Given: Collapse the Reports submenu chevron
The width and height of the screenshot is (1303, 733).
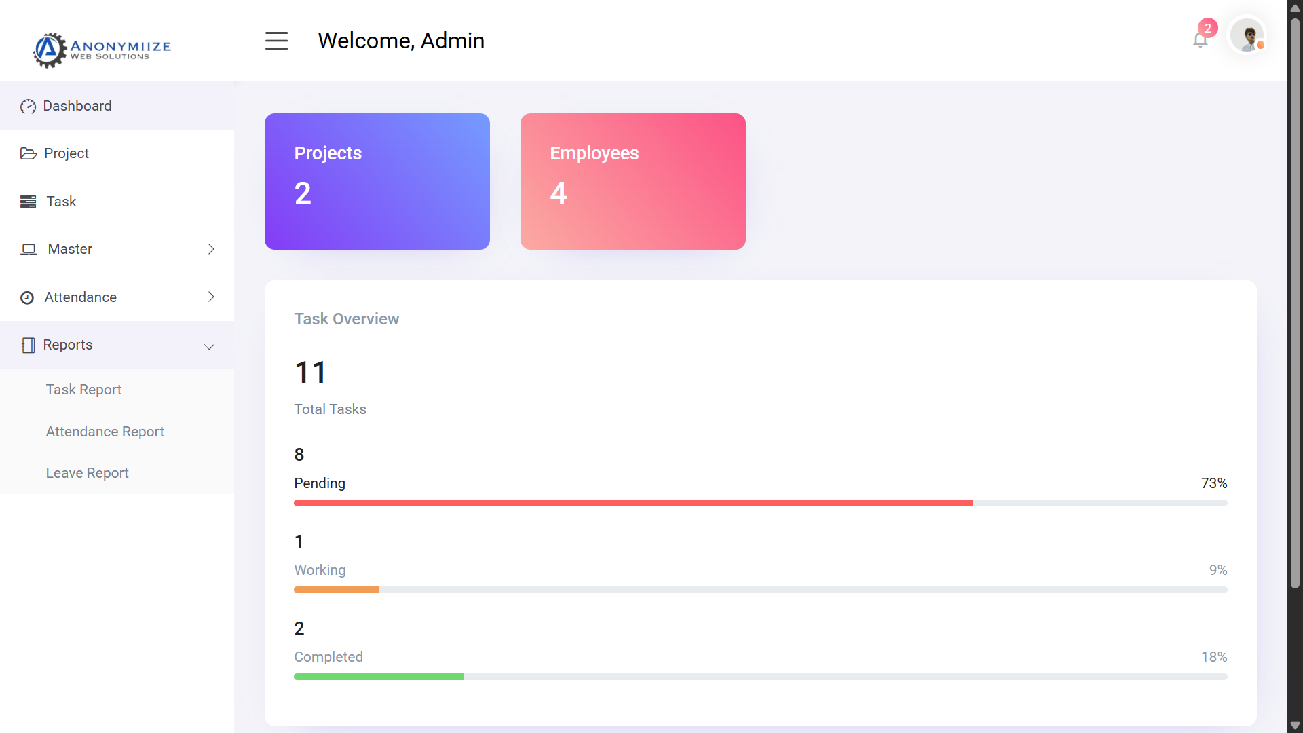Looking at the screenshot, I should 209,347.
